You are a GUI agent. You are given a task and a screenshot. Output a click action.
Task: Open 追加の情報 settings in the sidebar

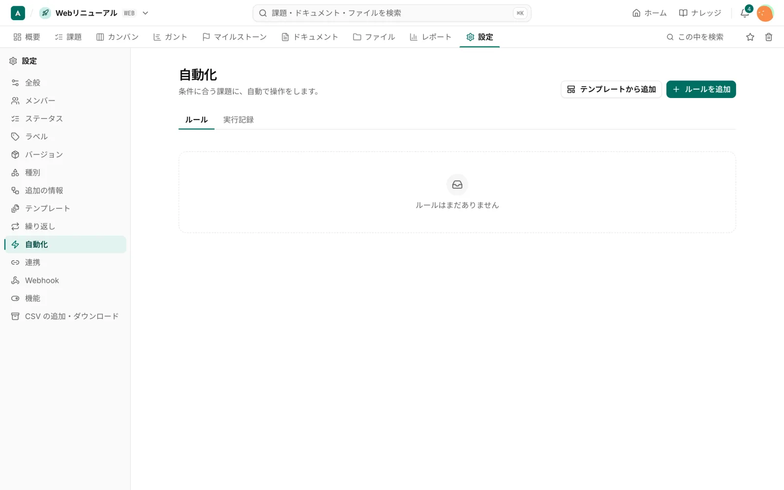(x=65, y=191)
